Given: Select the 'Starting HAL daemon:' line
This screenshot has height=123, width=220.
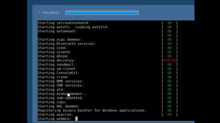Looking at the screenshot, I should [58, 106].
